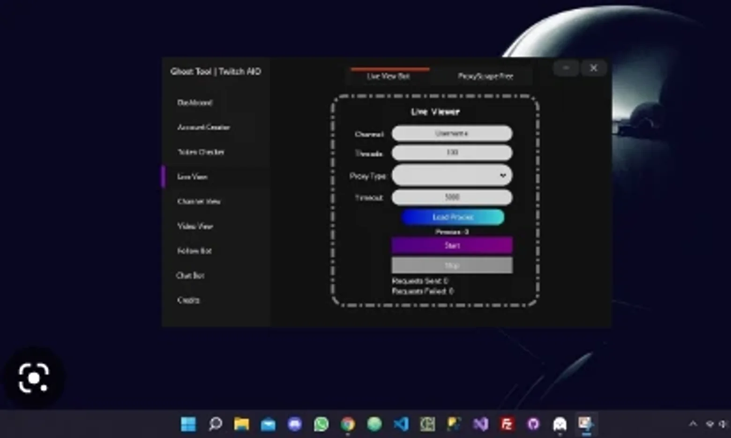Show the Credits page

point(188,300)
